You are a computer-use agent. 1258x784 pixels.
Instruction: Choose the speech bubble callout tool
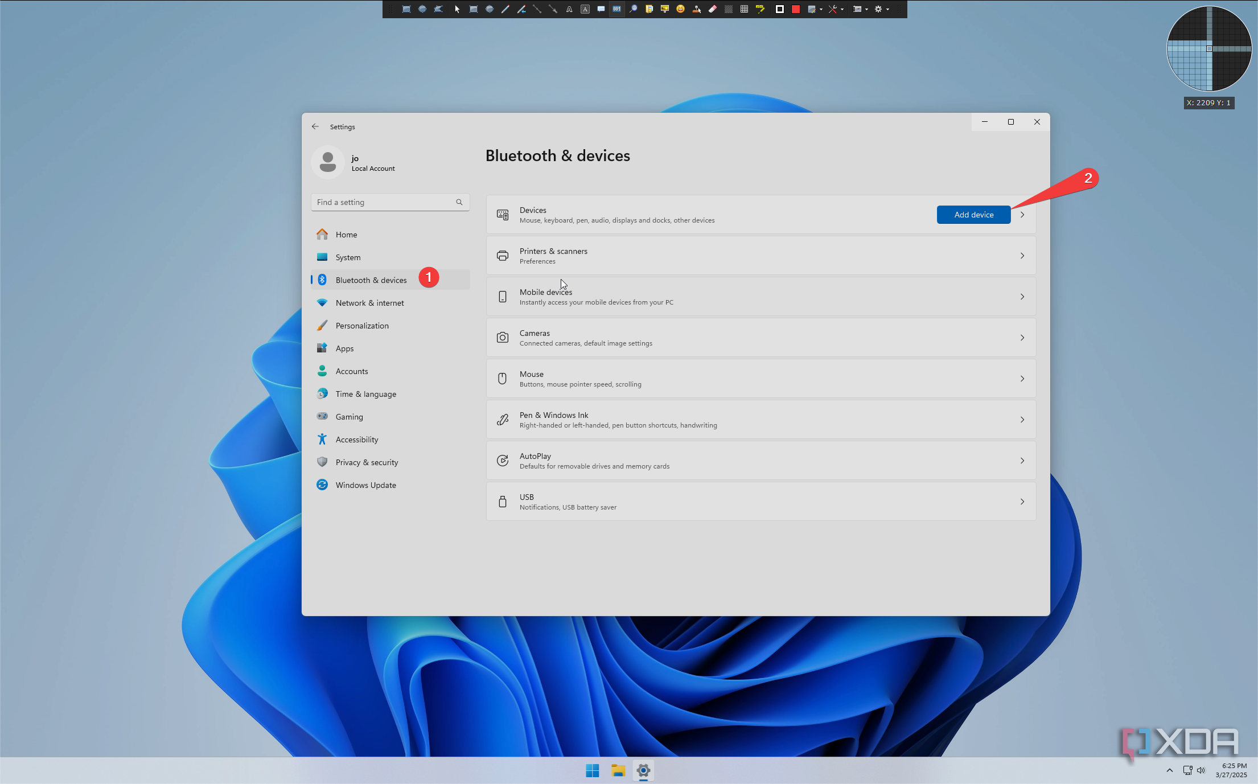601,9
